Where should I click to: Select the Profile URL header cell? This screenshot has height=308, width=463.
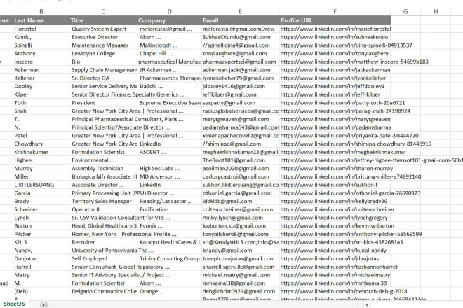click(x=335, y=20)
